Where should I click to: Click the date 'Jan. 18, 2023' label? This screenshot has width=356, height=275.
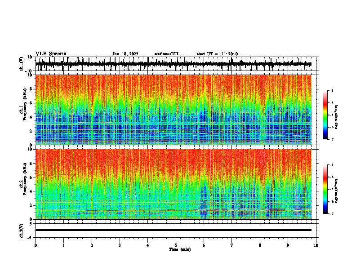click(125, 54)
